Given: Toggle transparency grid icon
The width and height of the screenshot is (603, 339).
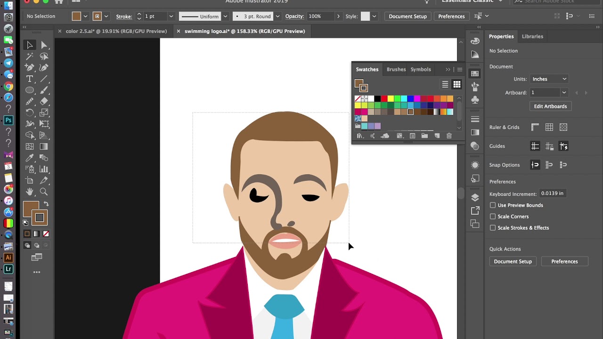Looking at the screenshot, I should (563, 127).
